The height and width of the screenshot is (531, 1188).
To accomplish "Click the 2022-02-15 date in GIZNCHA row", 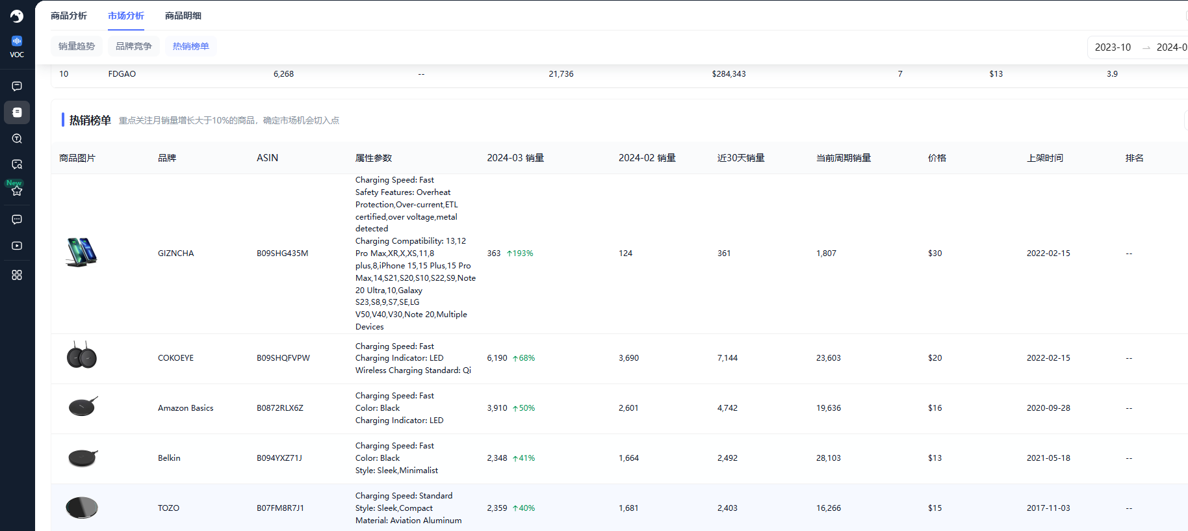I will coord(1048,253).
